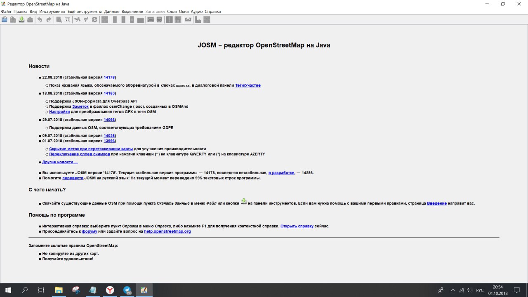Click the taskbar search magnifier

point(25,290)
